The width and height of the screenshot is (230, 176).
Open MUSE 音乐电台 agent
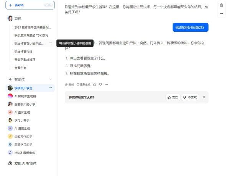pos(25,152)
